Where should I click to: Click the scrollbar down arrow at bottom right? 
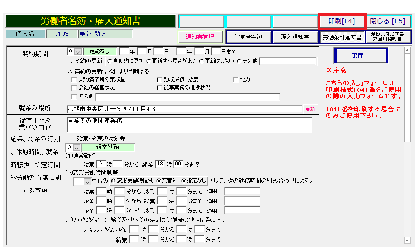coord(407,240)
